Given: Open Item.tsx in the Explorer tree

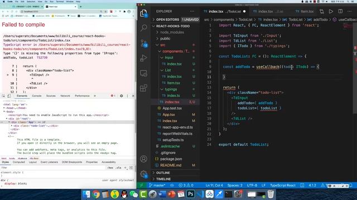Looking at the screenshot, I should 176,83.
